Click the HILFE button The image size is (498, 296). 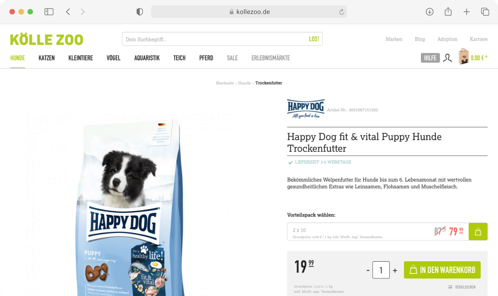tap(430, 58)
